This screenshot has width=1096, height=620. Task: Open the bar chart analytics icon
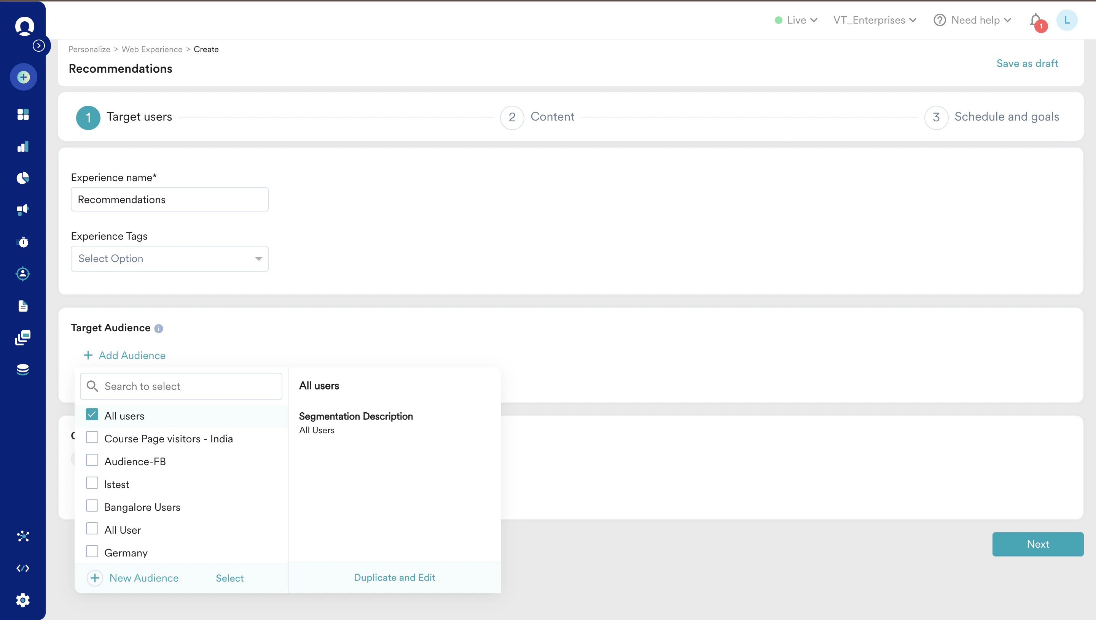coord(23,146)
